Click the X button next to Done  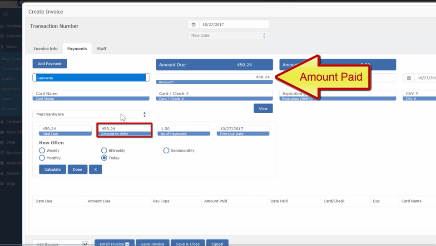(95, 169)
